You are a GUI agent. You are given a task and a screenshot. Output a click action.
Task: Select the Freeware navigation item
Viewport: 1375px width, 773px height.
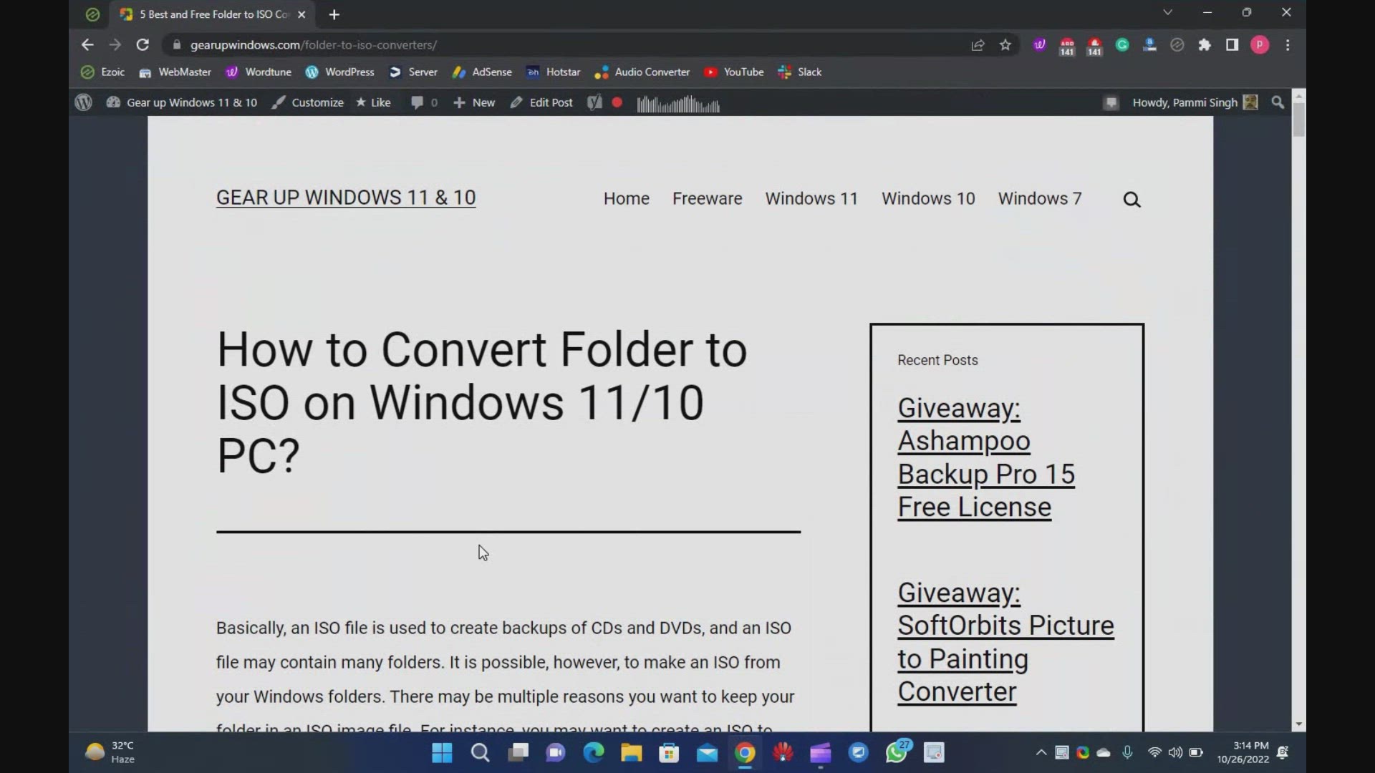click(x=707, y=199)
